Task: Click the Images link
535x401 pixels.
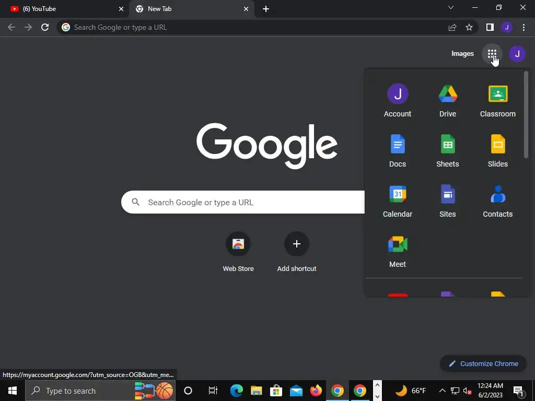Action: coord(462,54)
